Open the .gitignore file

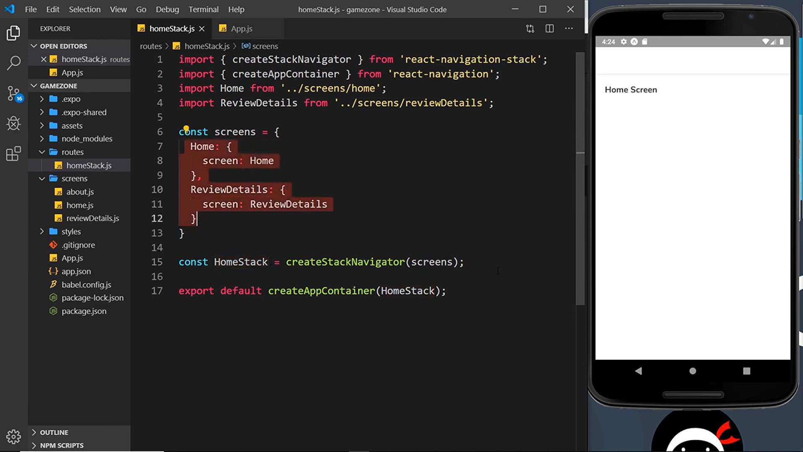79,245
